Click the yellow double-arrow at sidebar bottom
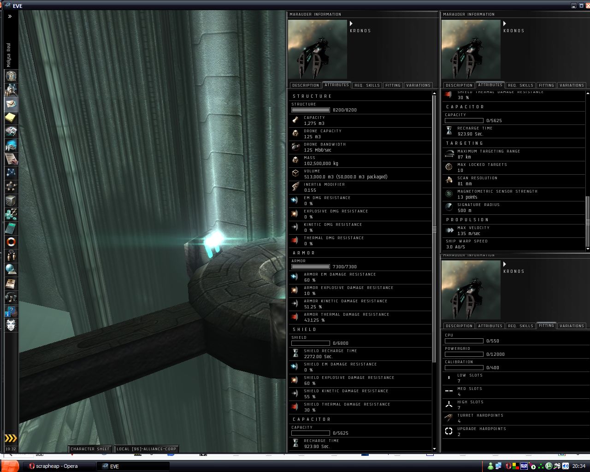The width and height of the screenshot is (590, 472). click(11, 438)
